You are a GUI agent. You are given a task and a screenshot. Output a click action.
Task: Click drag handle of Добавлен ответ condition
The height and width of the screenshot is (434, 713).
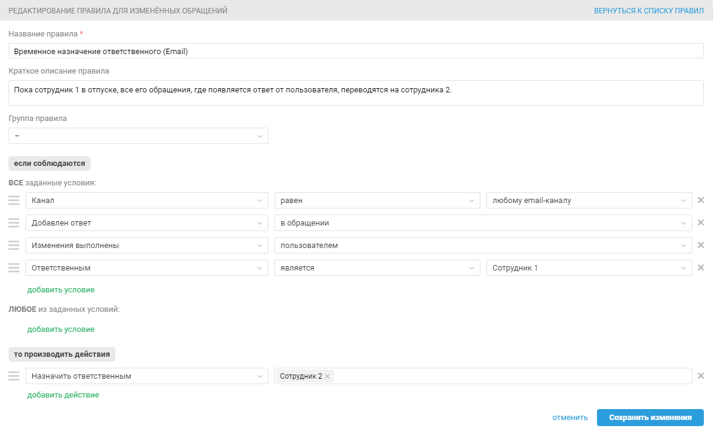[x=14, y=223]
